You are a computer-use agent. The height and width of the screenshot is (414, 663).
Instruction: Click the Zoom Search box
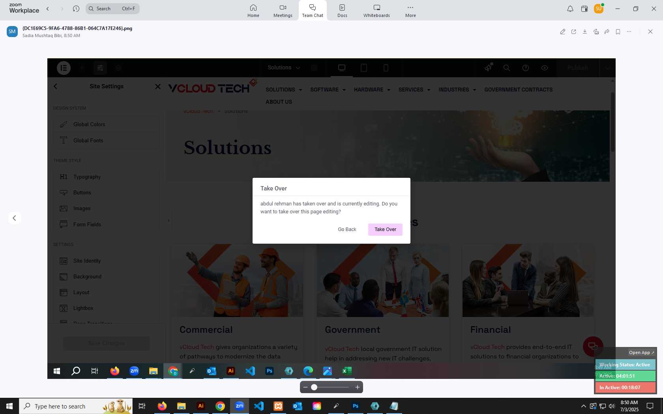112,9
